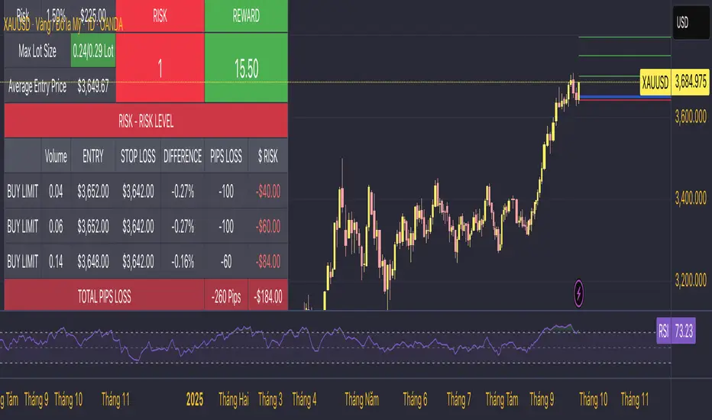Click the Tháng 6 time axis label
The height and width of the screenshot is (420, 712).
[415, 399]
